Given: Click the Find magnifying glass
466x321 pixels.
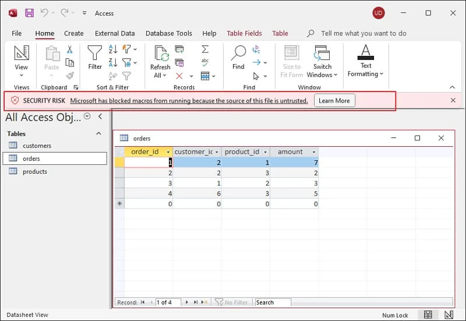Looking at the screenshot, I should click(x=238, y=58).
